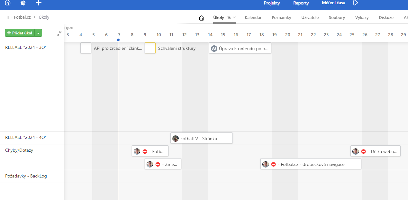Click date 3. in timeline header
This screenshot has height=200, width=408.
[x=68, y=35]
